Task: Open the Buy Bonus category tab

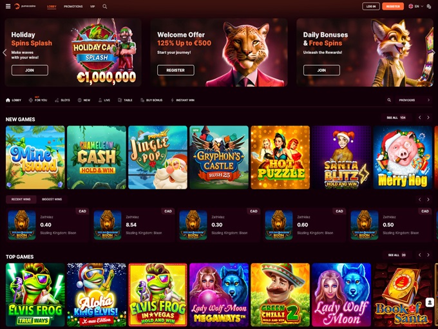Action: tap(151, 100)
